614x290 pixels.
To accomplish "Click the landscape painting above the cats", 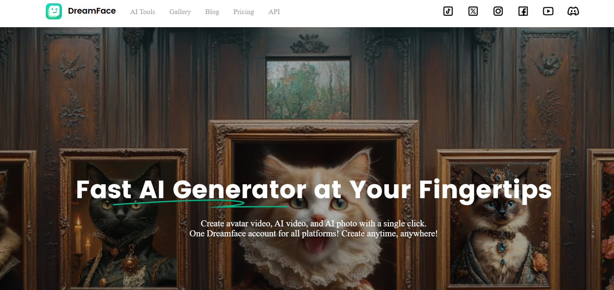I will coord(308,88).
